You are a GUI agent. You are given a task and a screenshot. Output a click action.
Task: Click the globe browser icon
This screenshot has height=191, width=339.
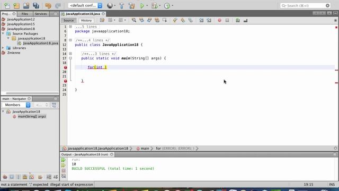point(110,6)
